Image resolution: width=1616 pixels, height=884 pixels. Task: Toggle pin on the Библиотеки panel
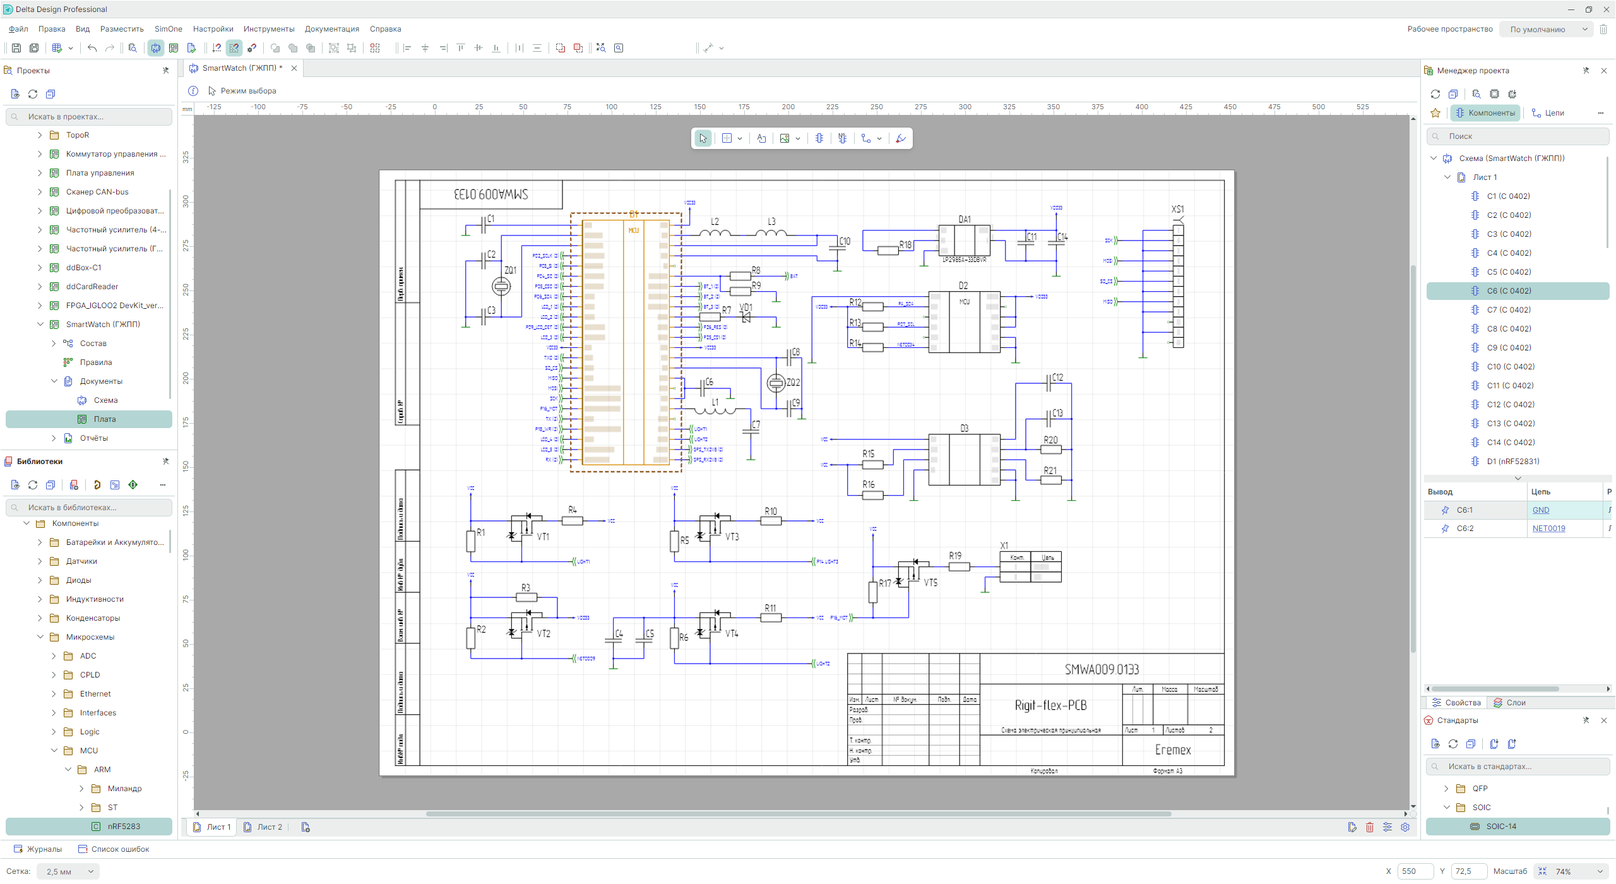click(166, 462)
